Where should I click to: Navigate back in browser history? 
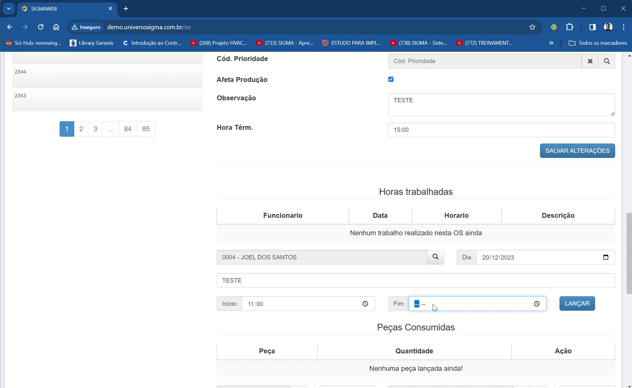pyautogui.click(x=10, y=27)
